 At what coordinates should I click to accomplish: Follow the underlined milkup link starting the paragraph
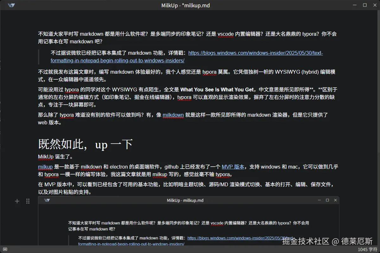coord(45,167)
